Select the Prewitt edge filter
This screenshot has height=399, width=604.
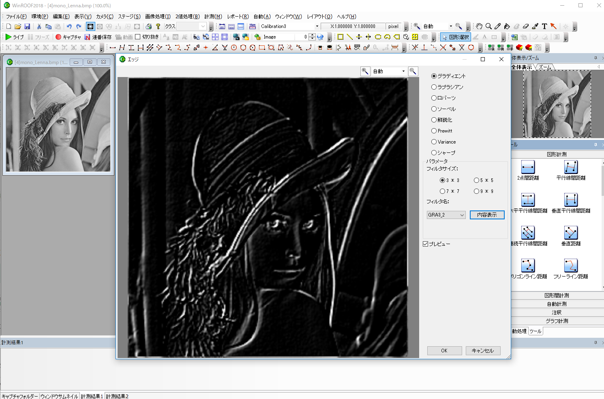point(442,131)
